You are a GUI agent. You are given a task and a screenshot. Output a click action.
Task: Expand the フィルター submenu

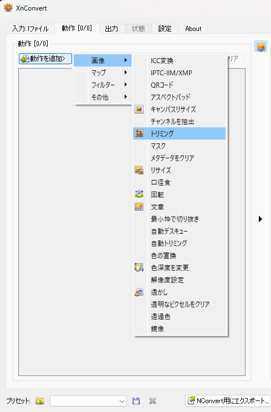[x=103, y=85]
